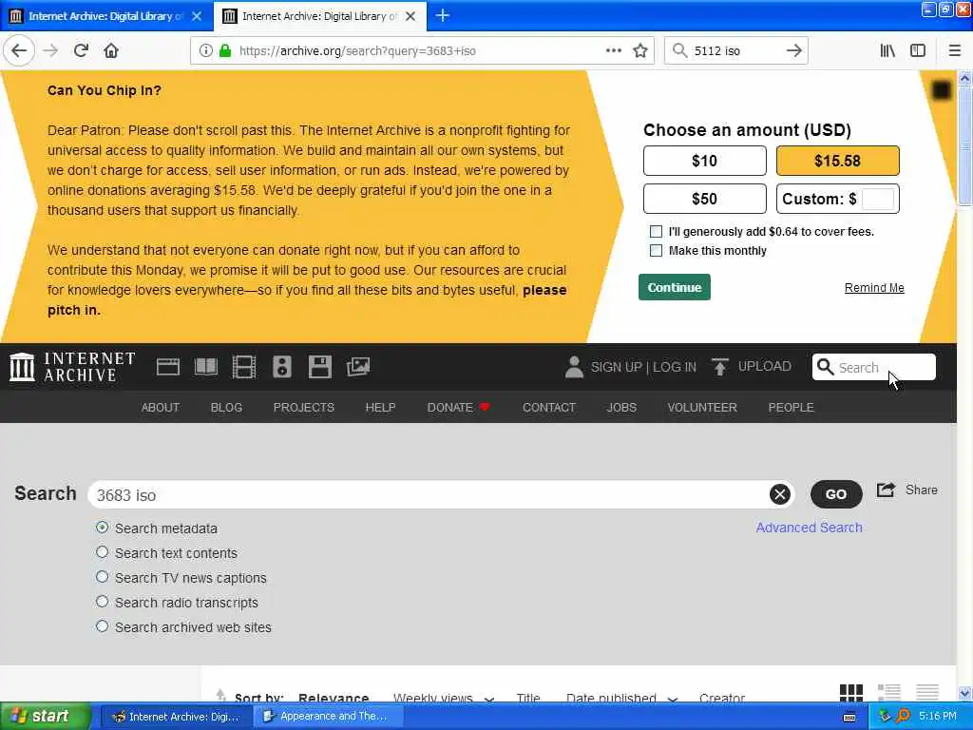Open the Advanced Search link
Viewport: 973px width, 730px height.
click(x=810, y=527)
